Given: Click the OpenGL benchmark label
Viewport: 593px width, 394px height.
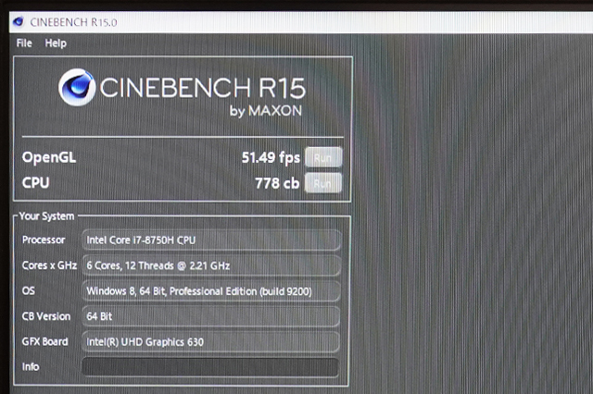Looking at the screenshot, I should coord(49,157).
